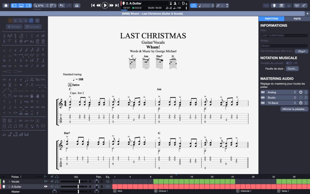Select the PARTITION tab

[x=271, y=18]
